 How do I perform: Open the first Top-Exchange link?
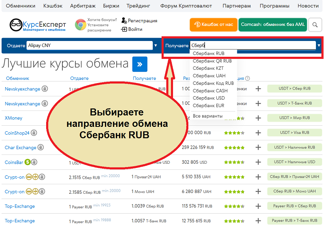20,206
